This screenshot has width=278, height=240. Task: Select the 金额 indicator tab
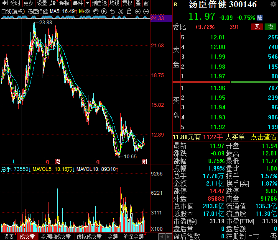(x=113, y=237)
